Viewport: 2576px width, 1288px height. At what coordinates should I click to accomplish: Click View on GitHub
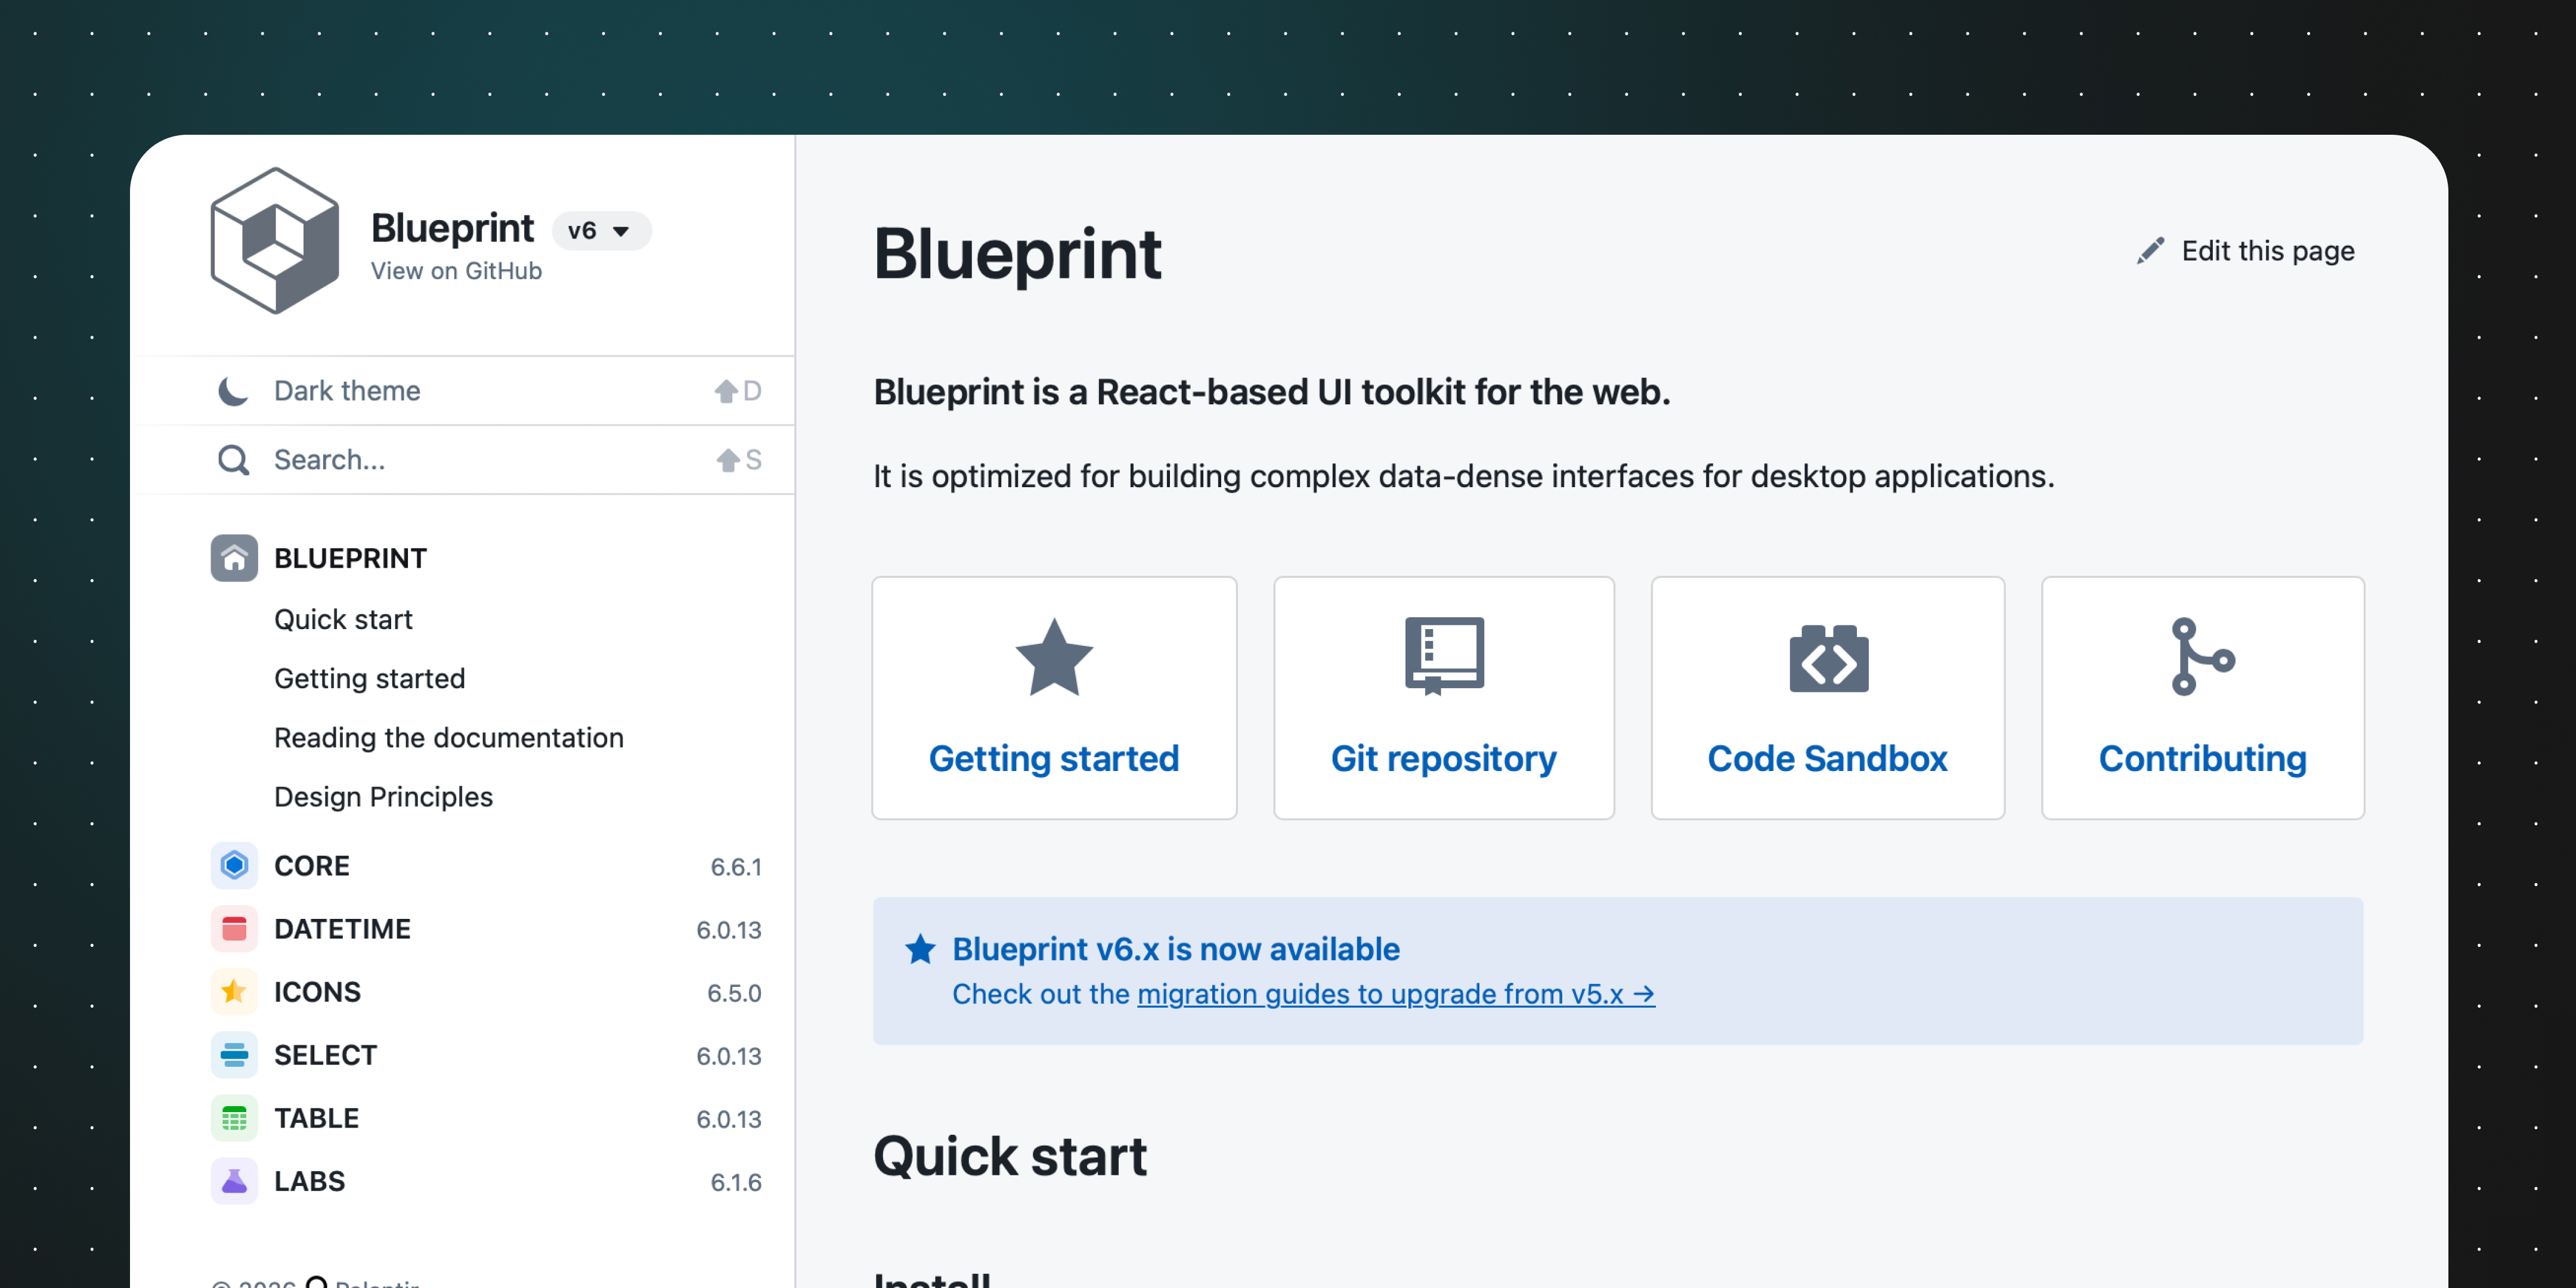455,270
